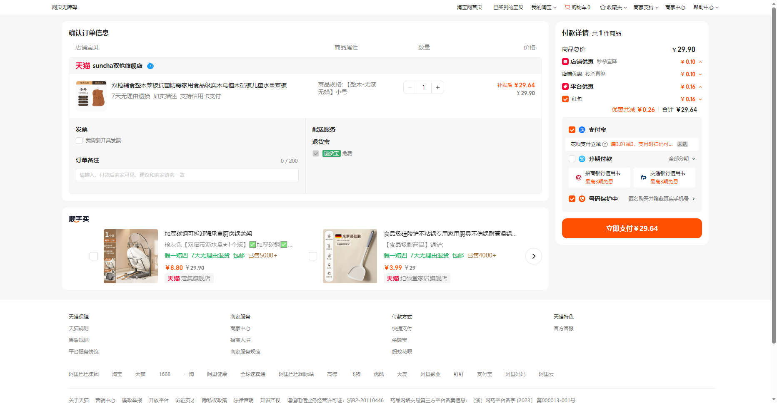Open suncha双枪旗舰店 store link
This screenshot has height=403, width=777.
tap(117, 66)
